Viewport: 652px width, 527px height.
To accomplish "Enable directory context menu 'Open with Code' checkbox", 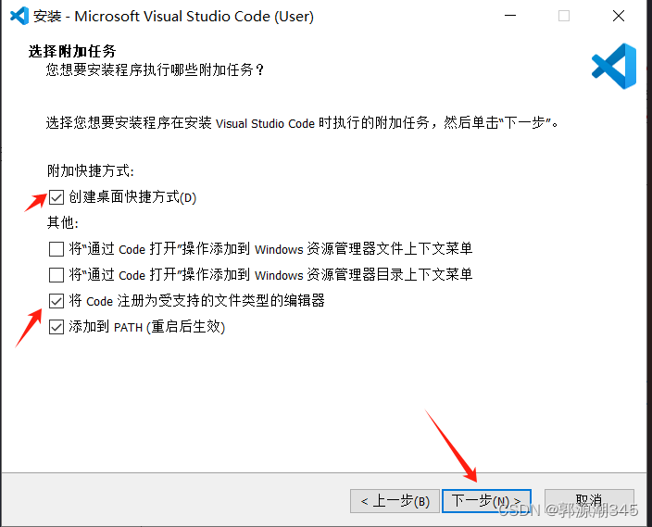I will [56, 275].
